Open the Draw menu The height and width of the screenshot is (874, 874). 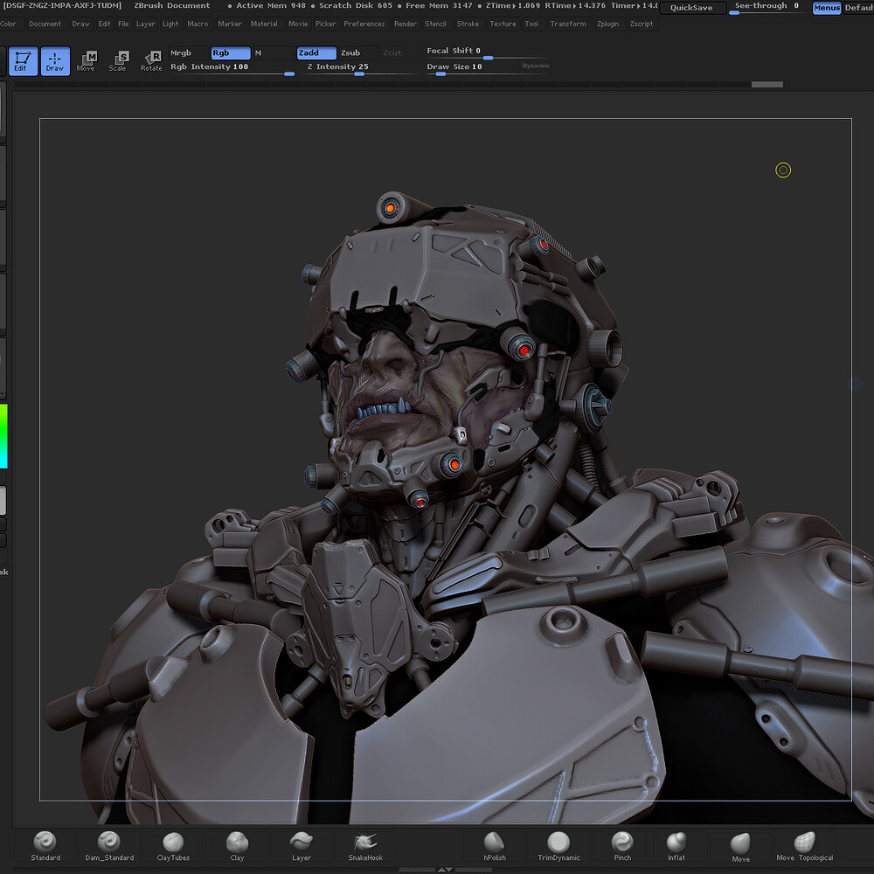[80, 24]
